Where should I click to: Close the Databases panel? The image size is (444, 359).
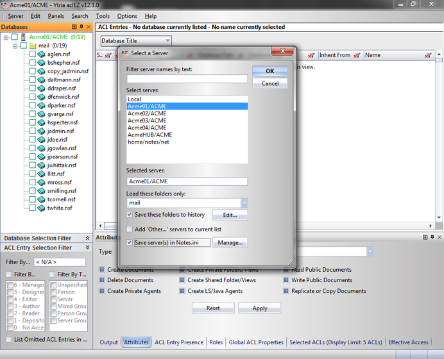[89, 27]
